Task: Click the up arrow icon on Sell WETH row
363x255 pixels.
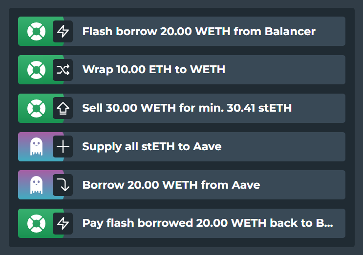Action: (63, 108)
